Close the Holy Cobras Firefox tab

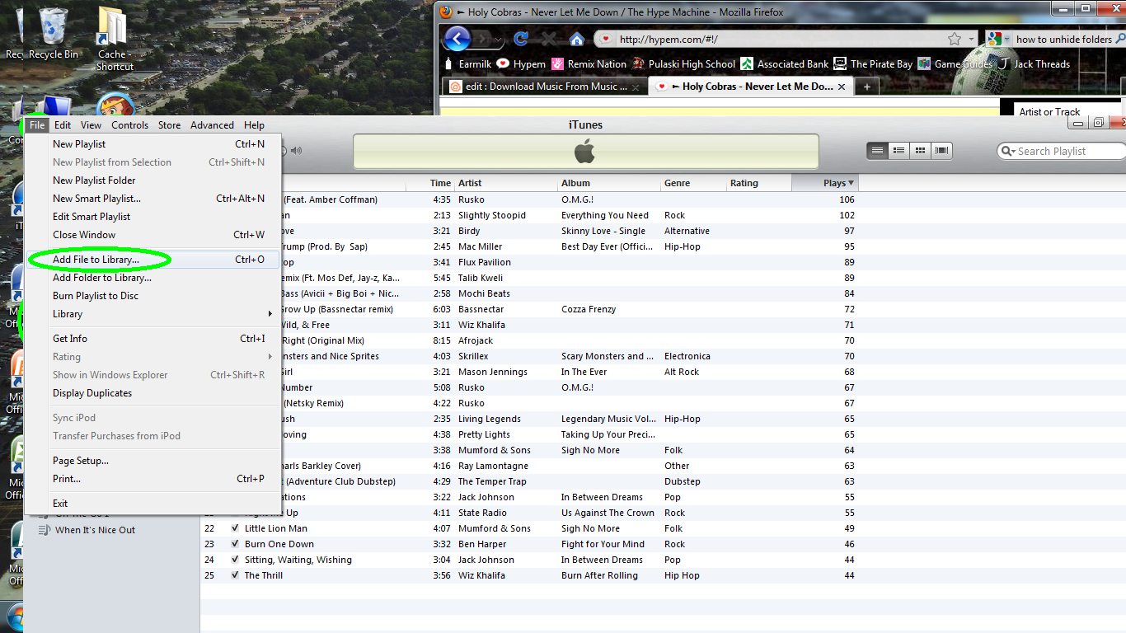point(841,87)
